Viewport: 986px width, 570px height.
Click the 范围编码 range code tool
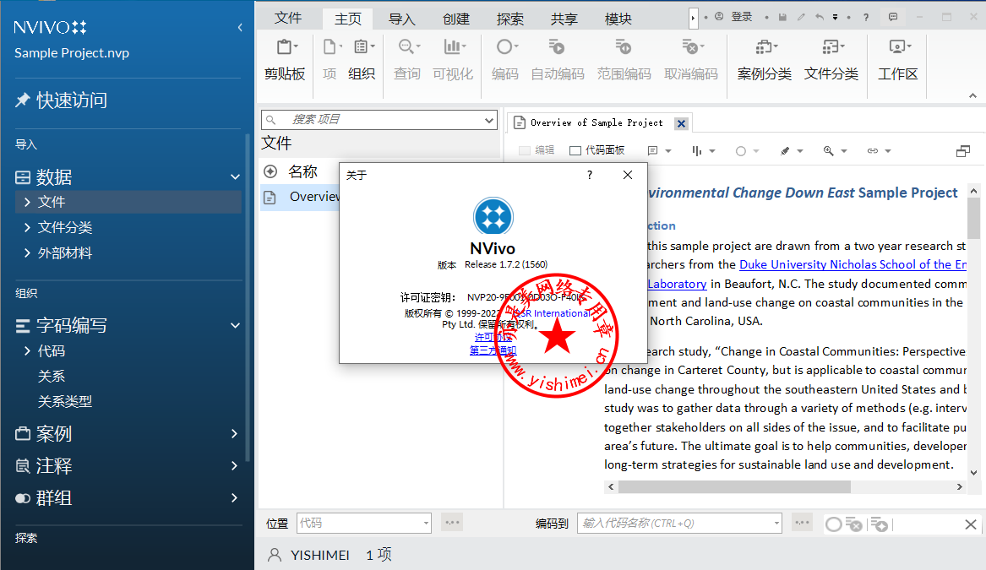(x=624, y=61)
